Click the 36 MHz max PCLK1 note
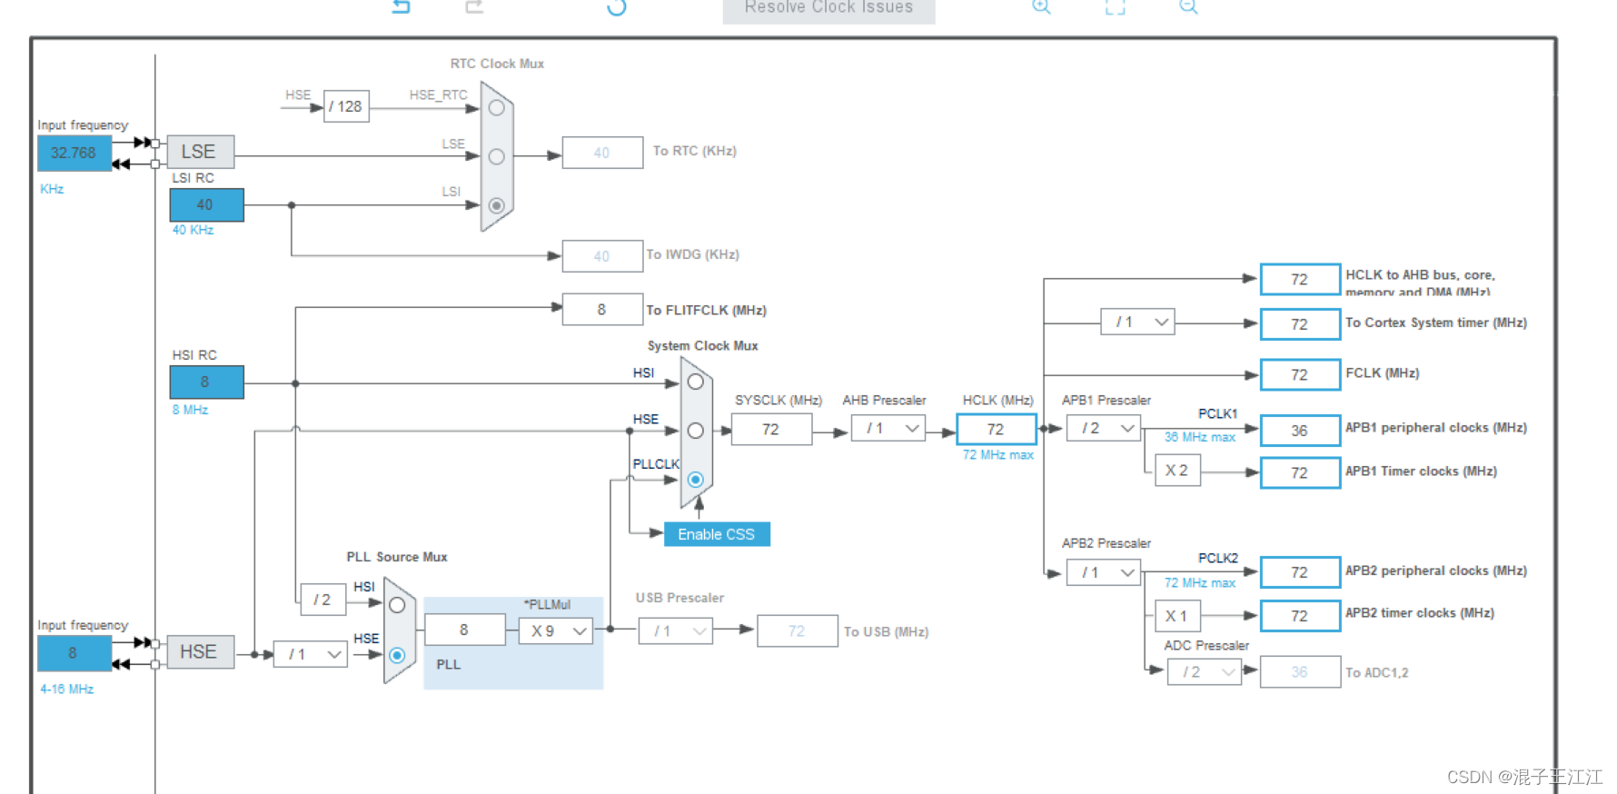 click(1200, 437)
